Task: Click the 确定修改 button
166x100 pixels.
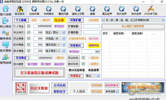Action: coord(59,64)
